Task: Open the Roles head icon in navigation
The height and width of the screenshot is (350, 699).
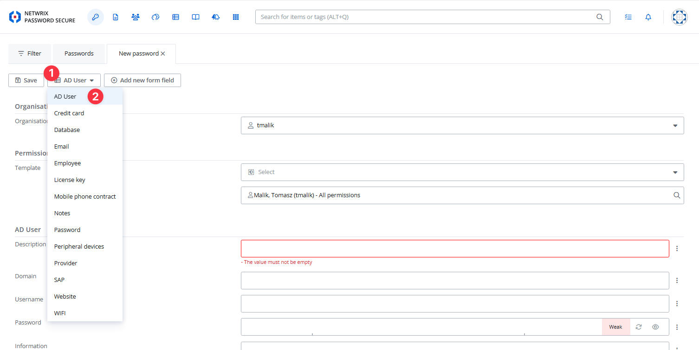Action: tap(155, 17)
